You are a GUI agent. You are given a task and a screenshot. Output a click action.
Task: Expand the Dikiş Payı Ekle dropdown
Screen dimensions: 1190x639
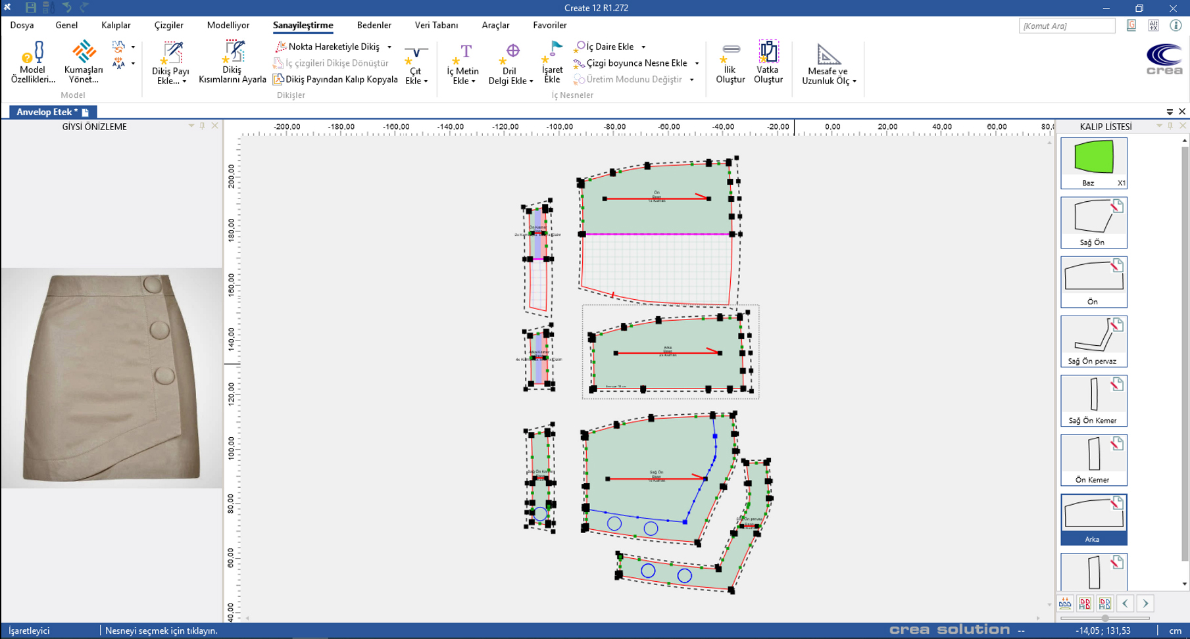point(184,82)
